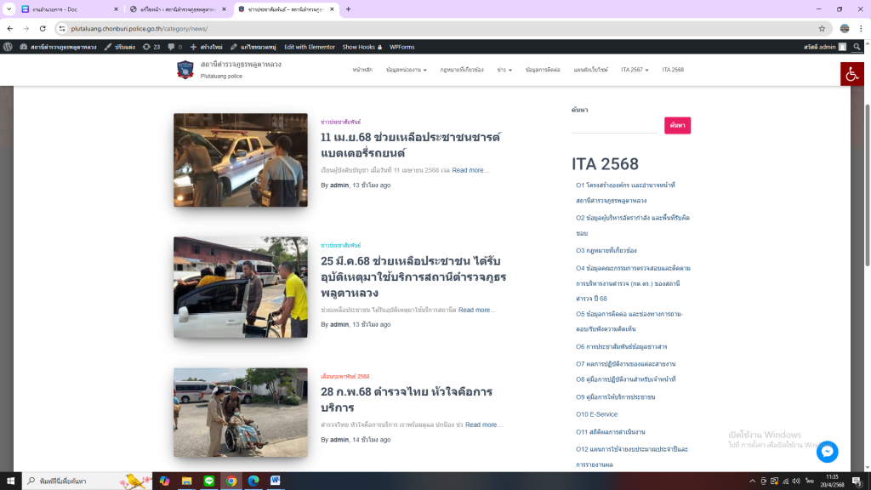Open the Messenger chat bubble
The image size is (871, 490).
pos(827,452)
